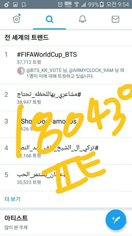Viewport: 132px width, 236px height.
Task: Open the Notifications bell tab
Action: [82, 19]
